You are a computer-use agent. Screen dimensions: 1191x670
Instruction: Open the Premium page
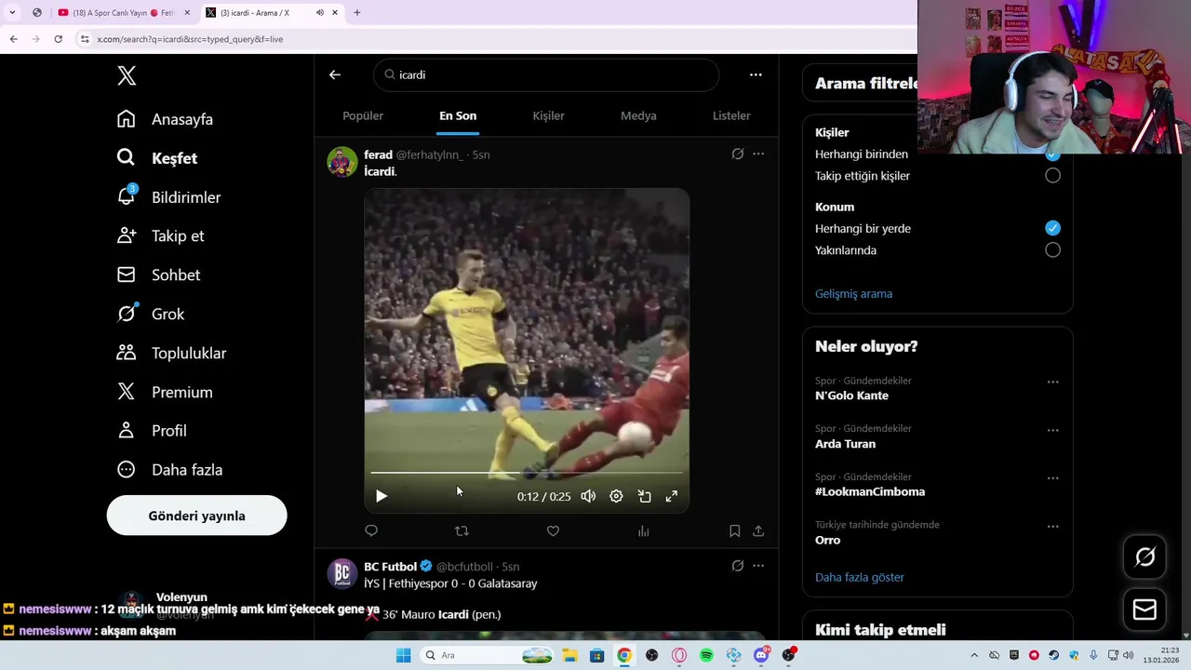pos(165,392)
